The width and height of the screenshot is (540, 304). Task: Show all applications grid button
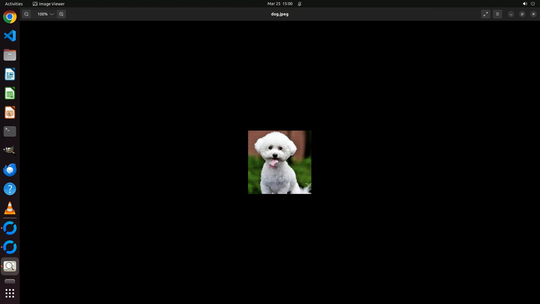point(10,293)
